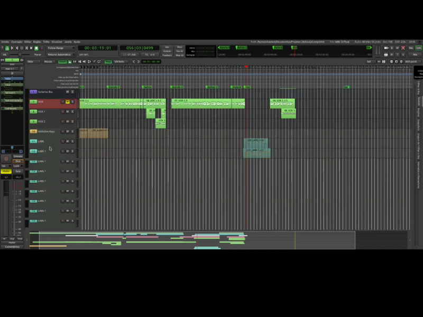423x317 pixels.
Task: Click the Comentários button in mixer strip
Action: (x=12, y=247)
